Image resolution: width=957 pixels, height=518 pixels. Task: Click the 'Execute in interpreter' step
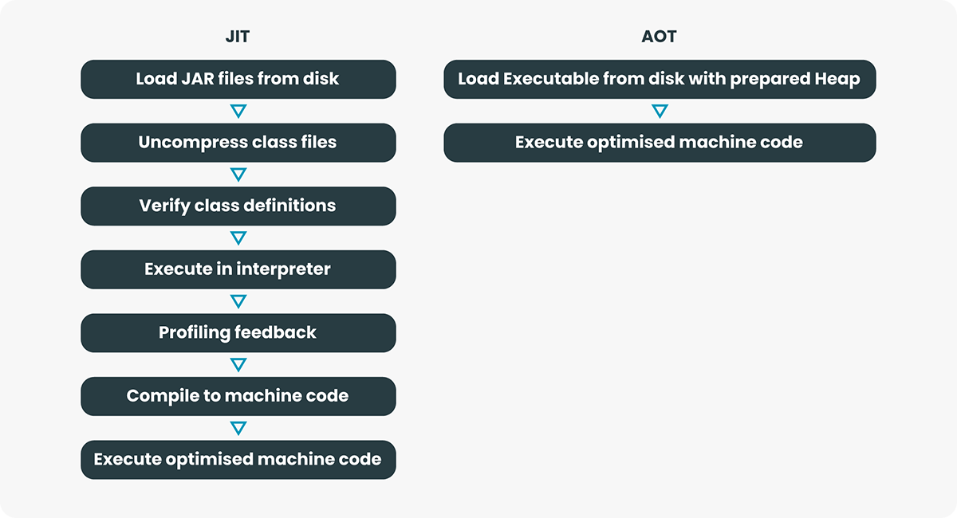(238, 269)
